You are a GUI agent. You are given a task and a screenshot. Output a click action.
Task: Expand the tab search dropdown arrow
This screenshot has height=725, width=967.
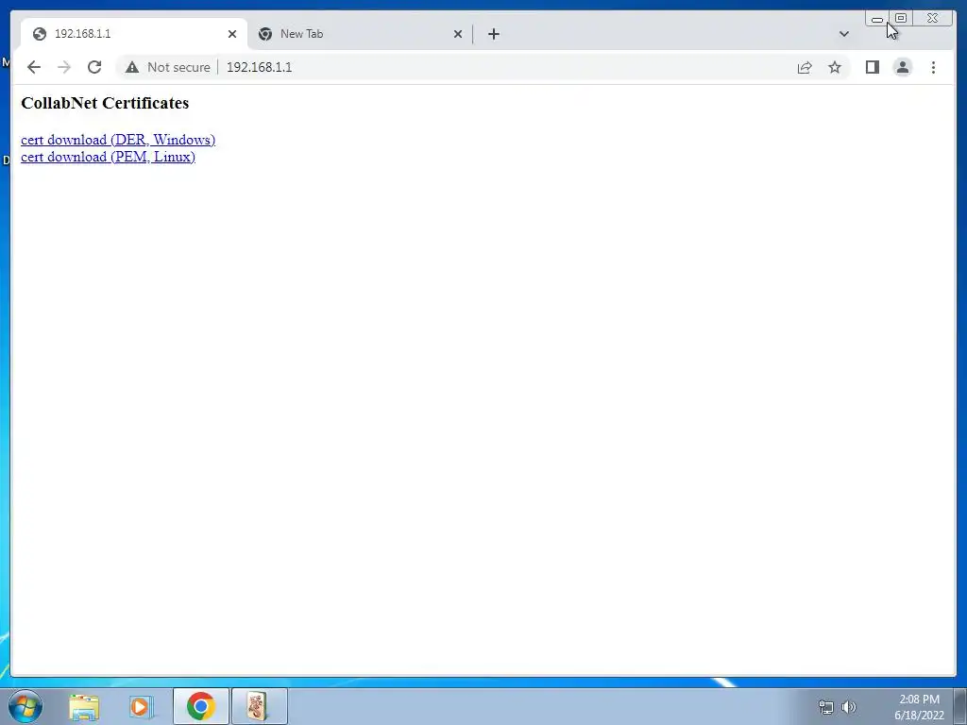(843, 34)
